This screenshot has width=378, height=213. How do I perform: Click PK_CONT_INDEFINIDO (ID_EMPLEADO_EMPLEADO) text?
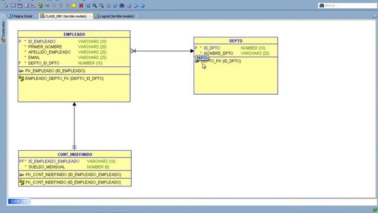click(x=73, y=175)
